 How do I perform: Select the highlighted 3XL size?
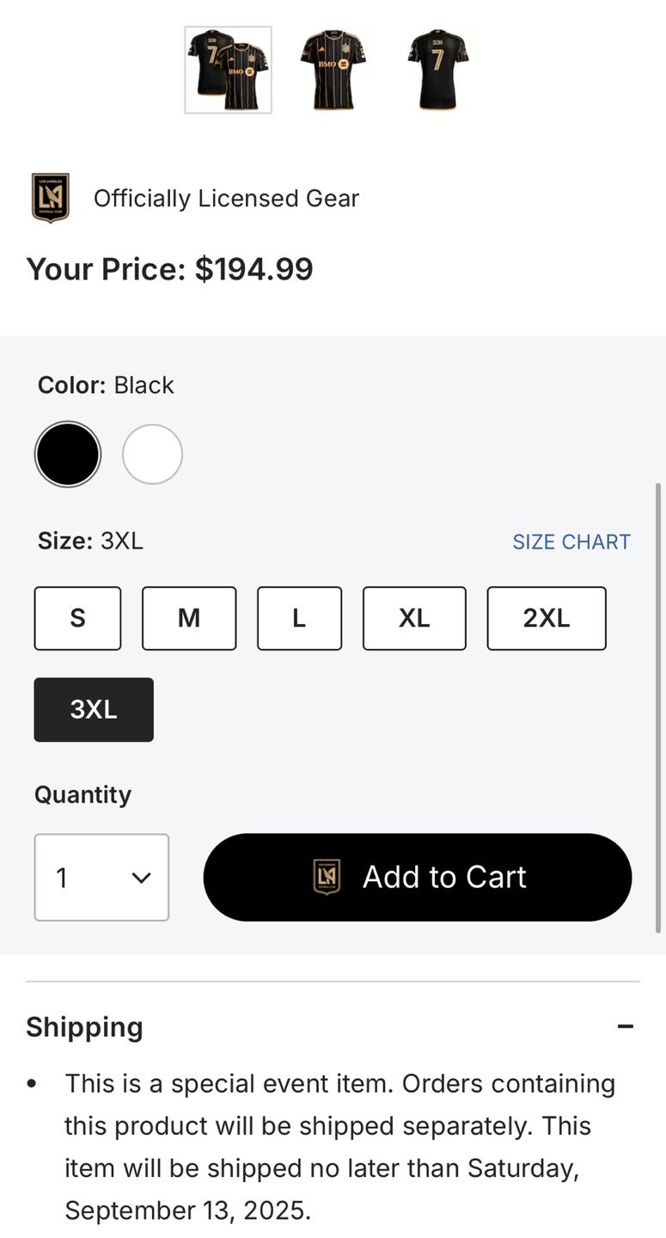[94, 709]
